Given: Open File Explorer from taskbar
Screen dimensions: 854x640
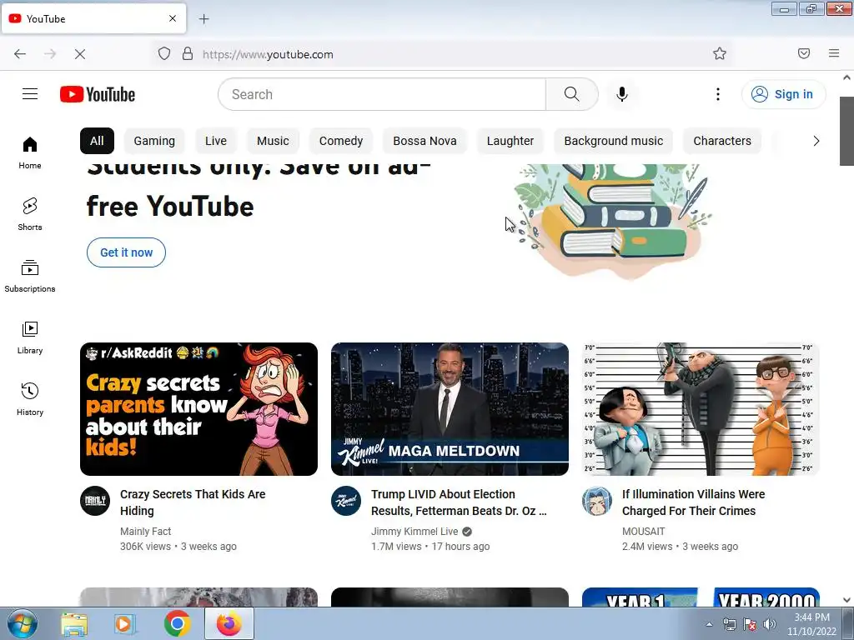Looking at the screenshot, I should pyautogui.click(x=74, y=624).
